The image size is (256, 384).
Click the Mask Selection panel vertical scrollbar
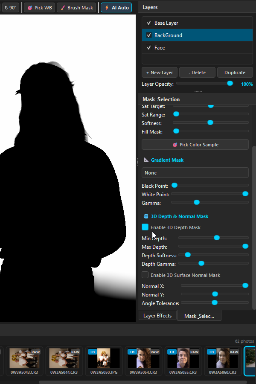(x=254, y=227)
